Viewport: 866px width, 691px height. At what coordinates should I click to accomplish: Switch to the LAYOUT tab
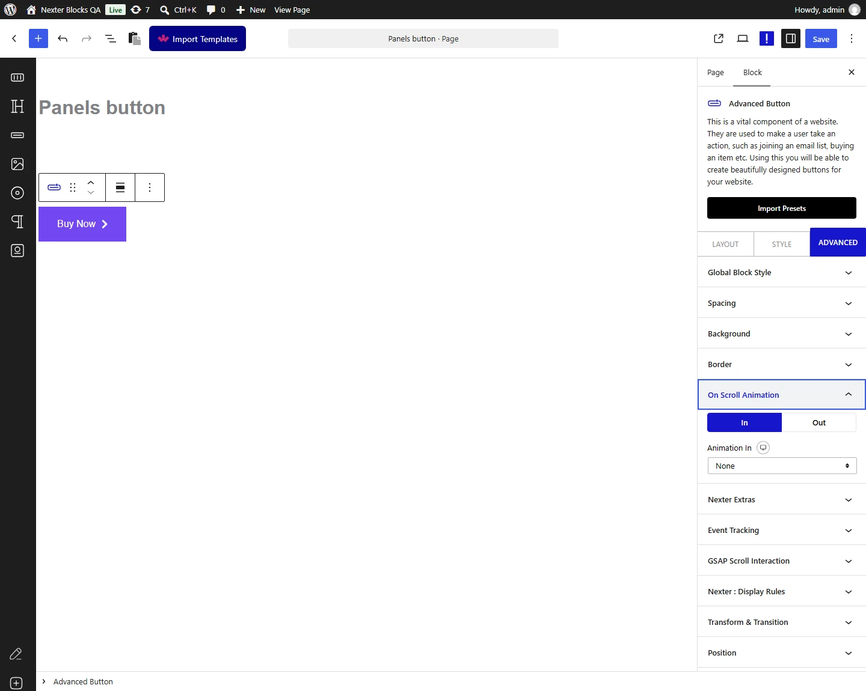point(725,244)
